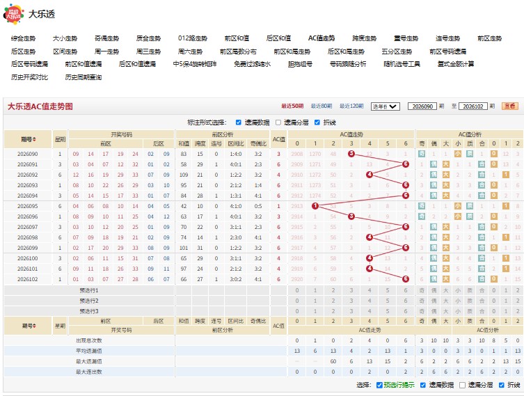Click the orange 大 badge in row 2026091
This screenshot has width=524, height=396.
click(x=446, y=164)
